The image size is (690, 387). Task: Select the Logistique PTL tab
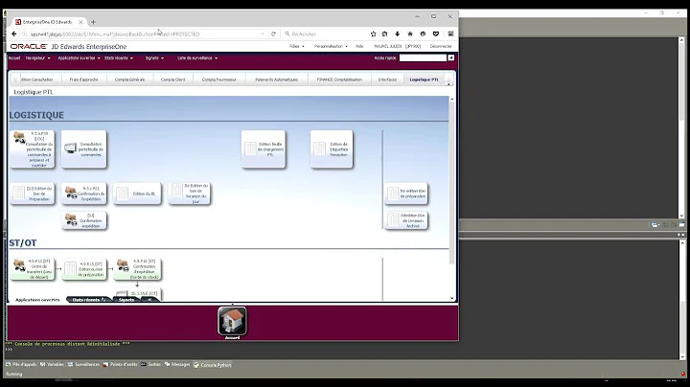point(425,80)
